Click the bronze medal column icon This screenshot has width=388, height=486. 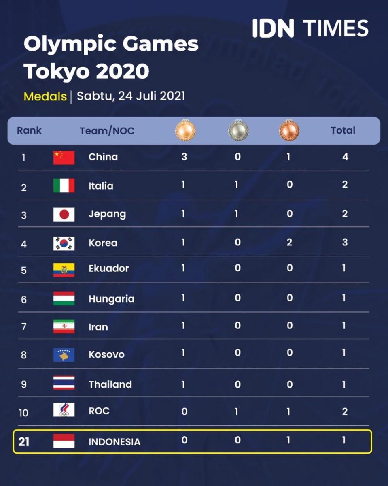tap(289, 130)
